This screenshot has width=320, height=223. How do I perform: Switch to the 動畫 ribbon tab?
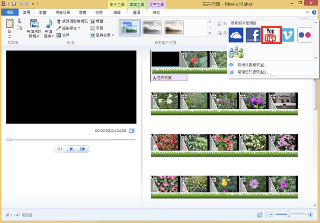coord(43,12)
